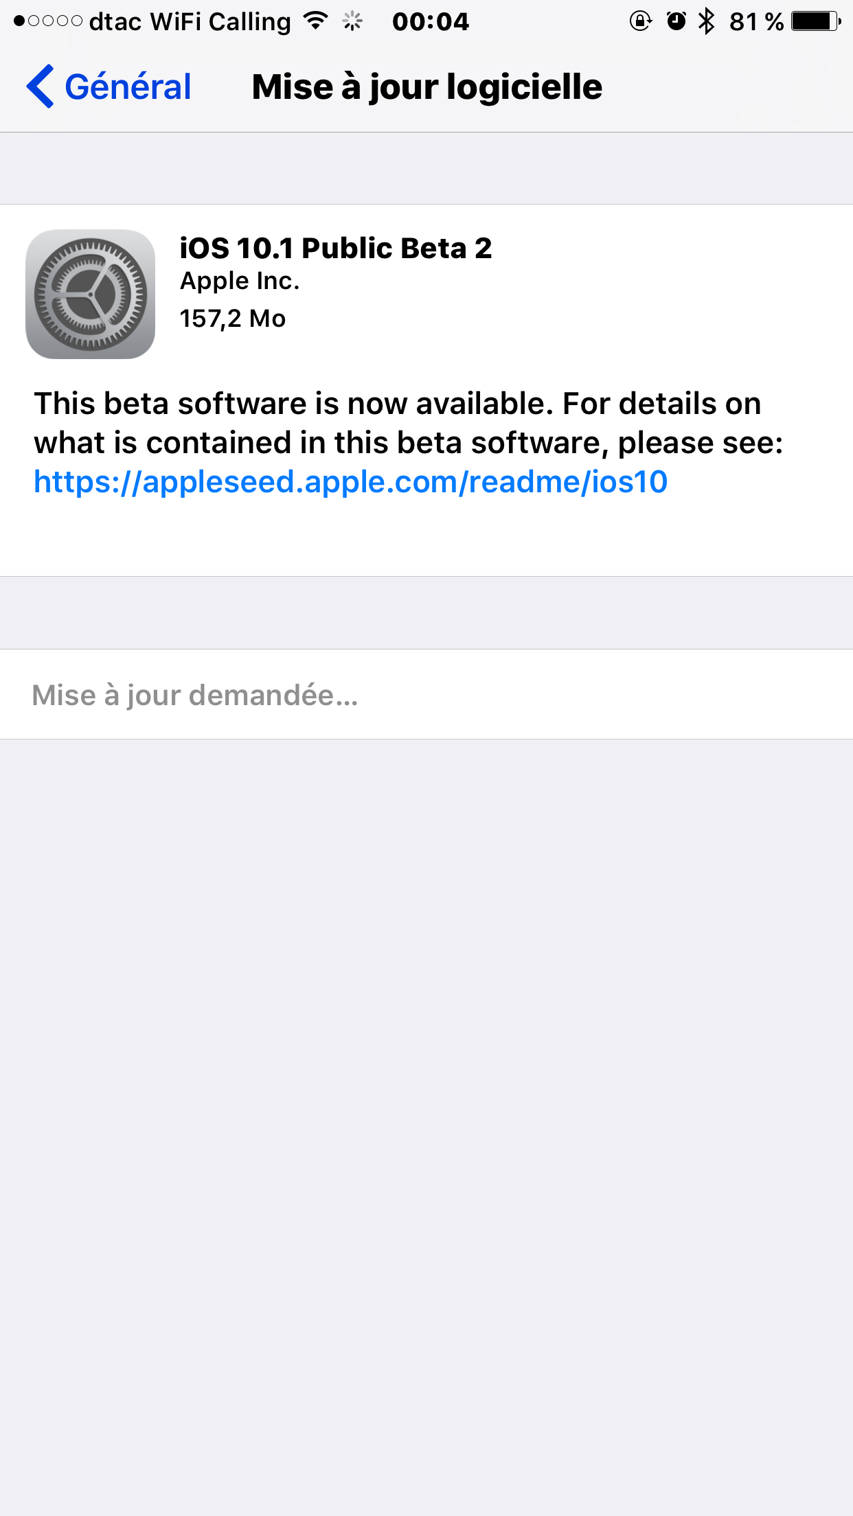This screenshot has width=853, height=1516.
Task: Tap the Général back chevron
Action: point(40,87)
